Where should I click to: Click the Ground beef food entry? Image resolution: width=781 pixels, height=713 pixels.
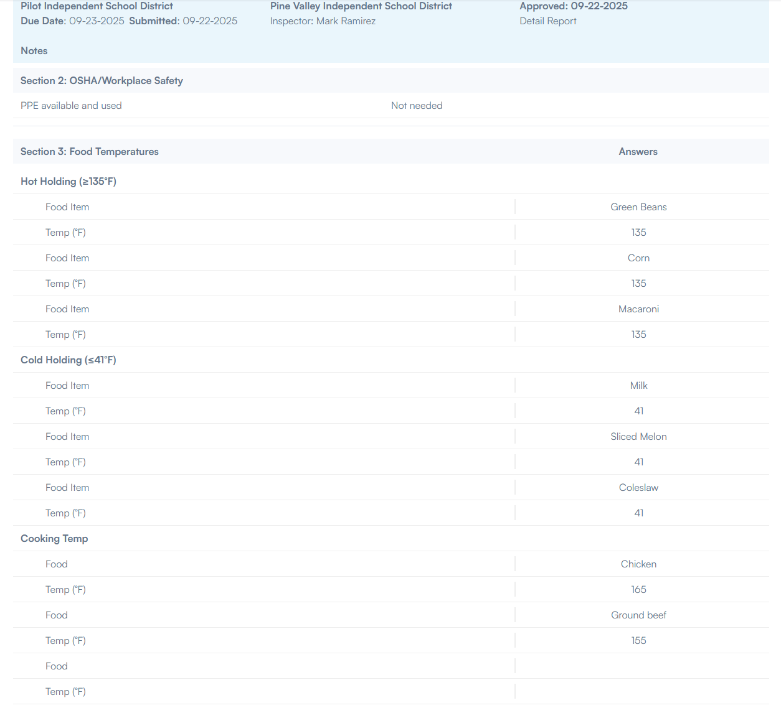tap(638, 615)
